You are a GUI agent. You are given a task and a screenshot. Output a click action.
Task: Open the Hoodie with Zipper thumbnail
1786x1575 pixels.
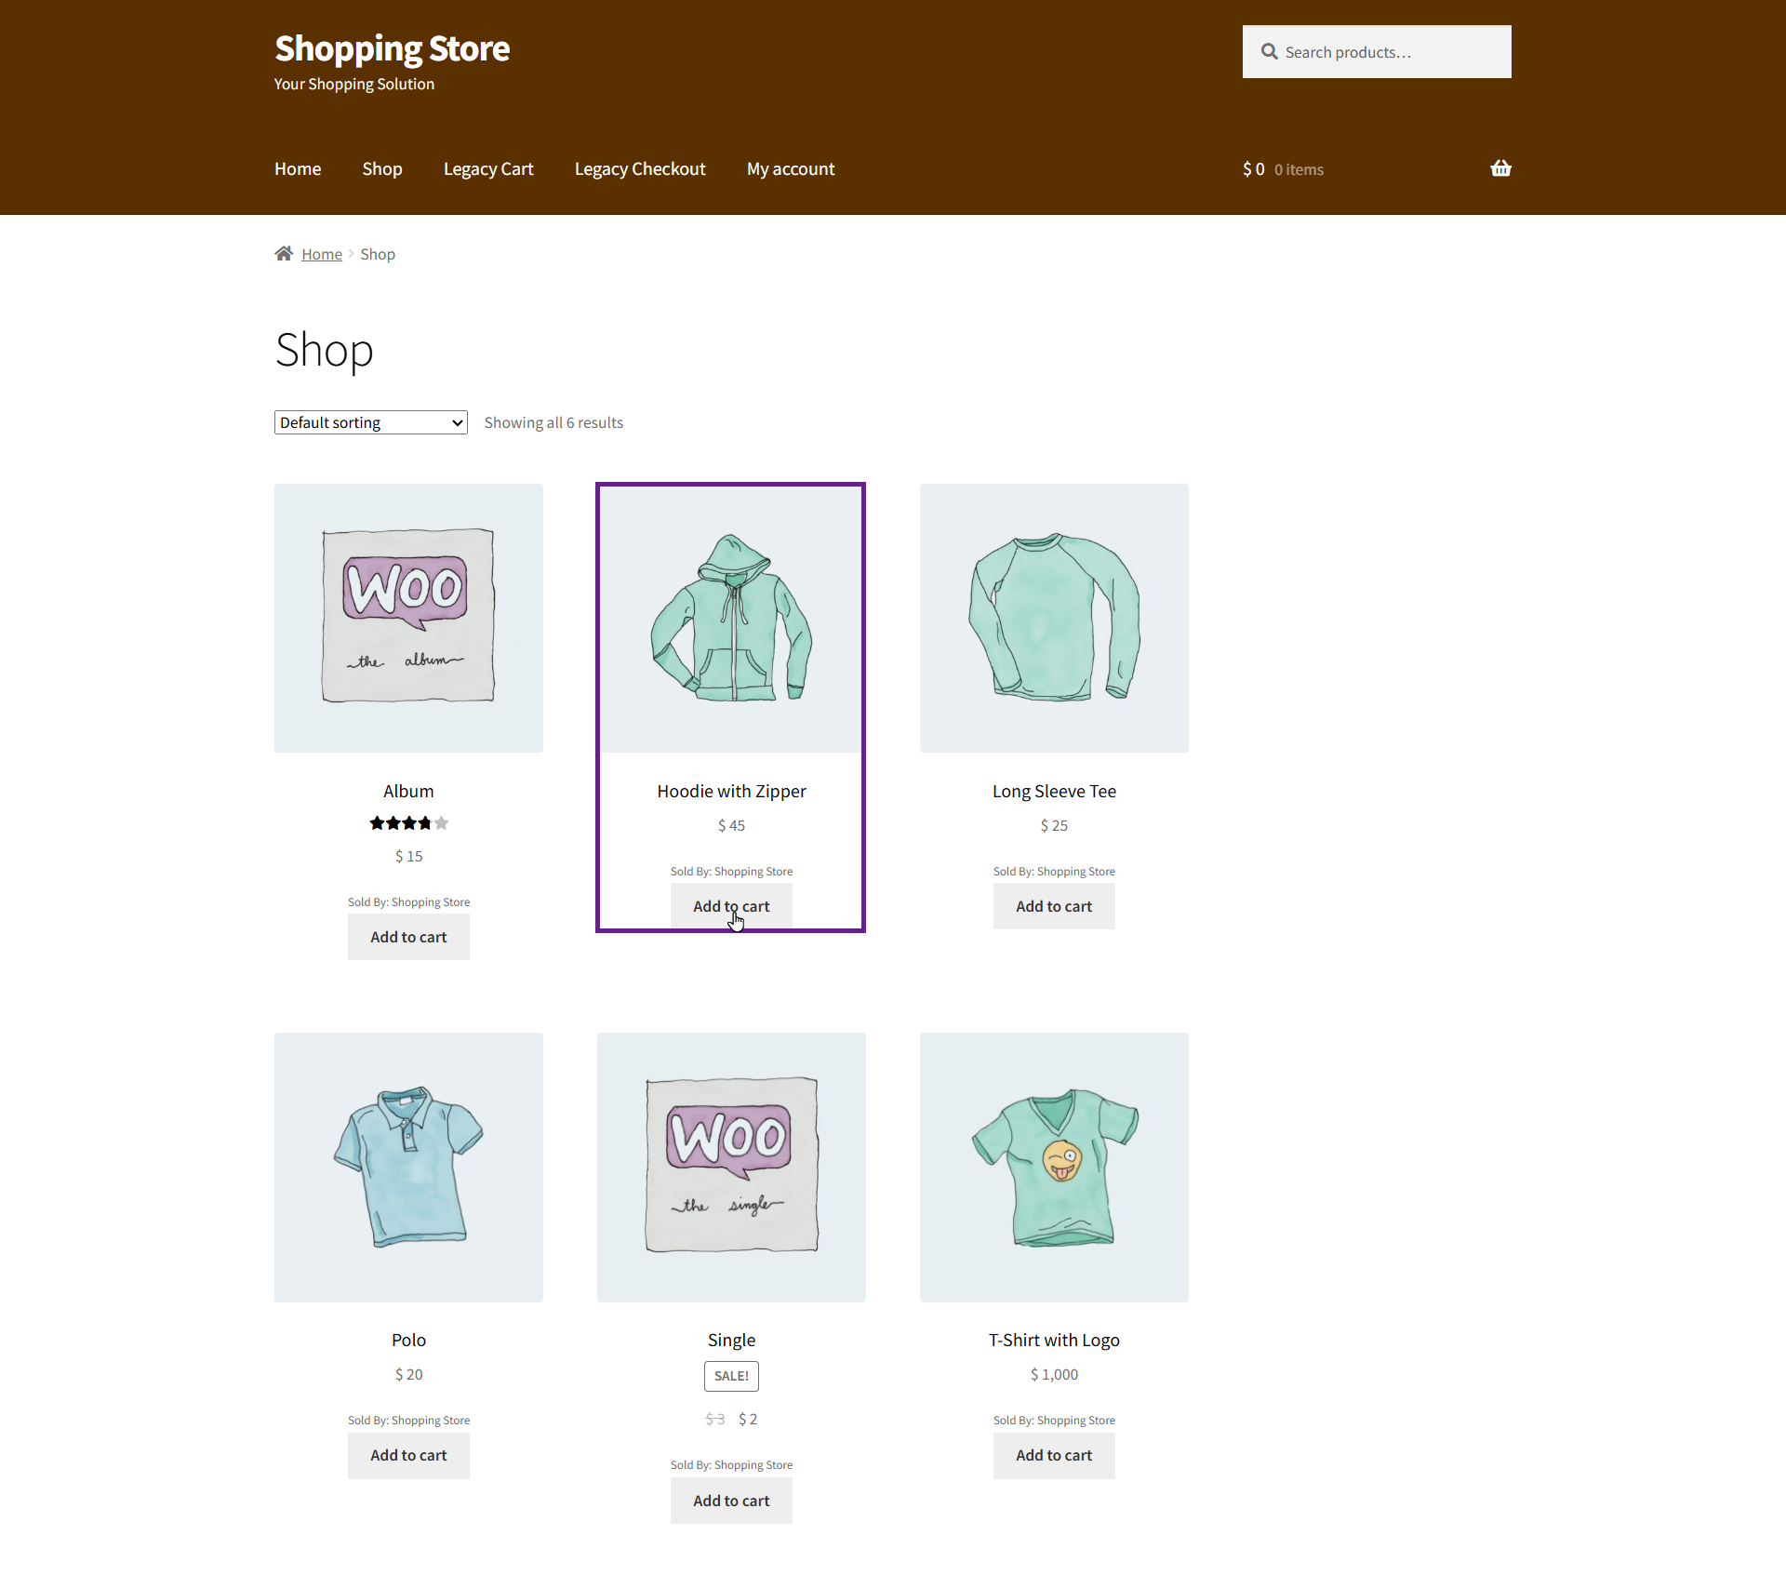(x=731, y=618)
